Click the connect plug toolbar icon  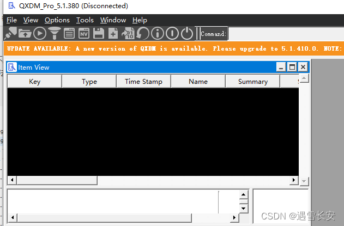click(x=10, y=33)
